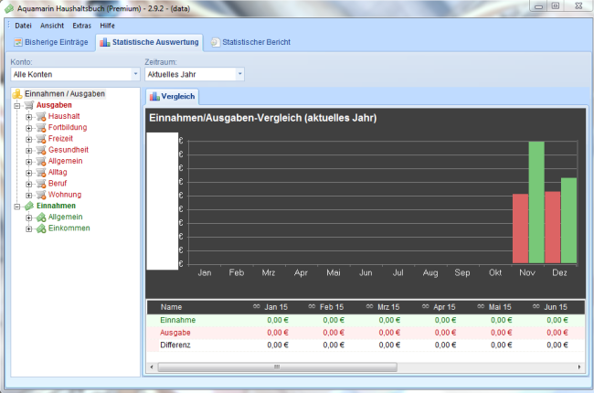Click the link icon next to Mai 15
This screenshot has height=393, width=594.
point(481,306)
